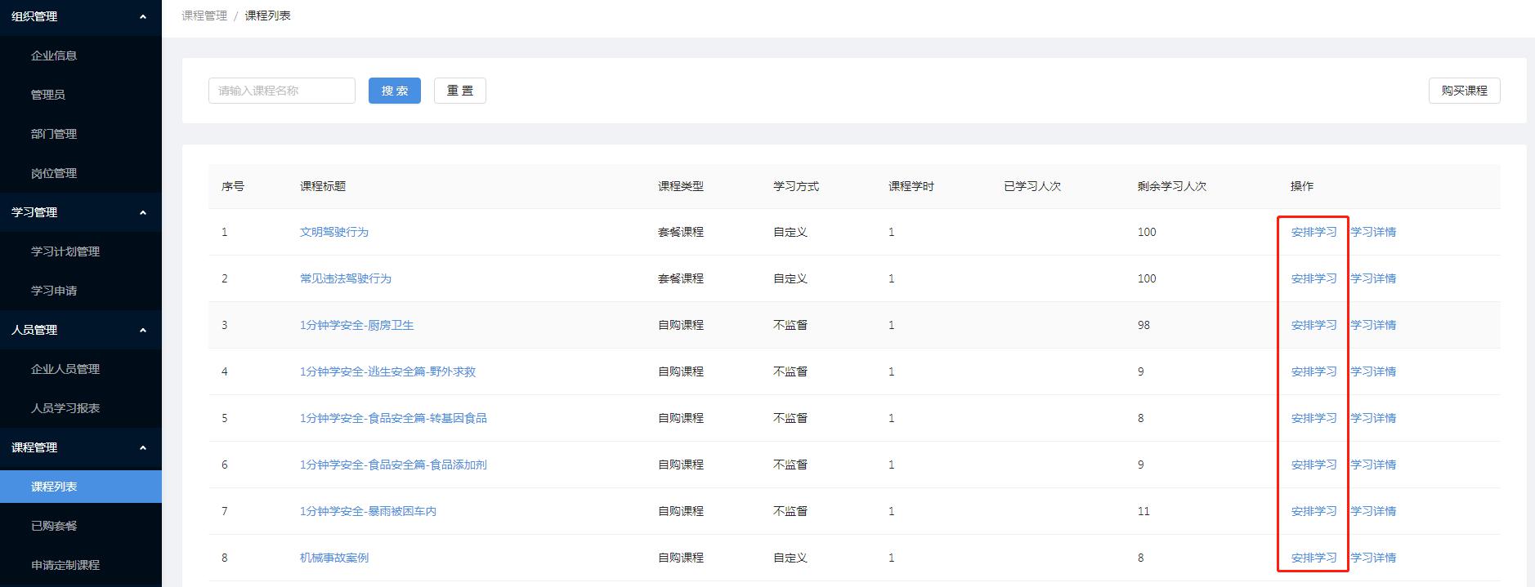Click 安排学习 for 暴雨被困车内 course
Viewport: 1535px width, 587px height.
pyautogui.click(x=1313, y=511)
